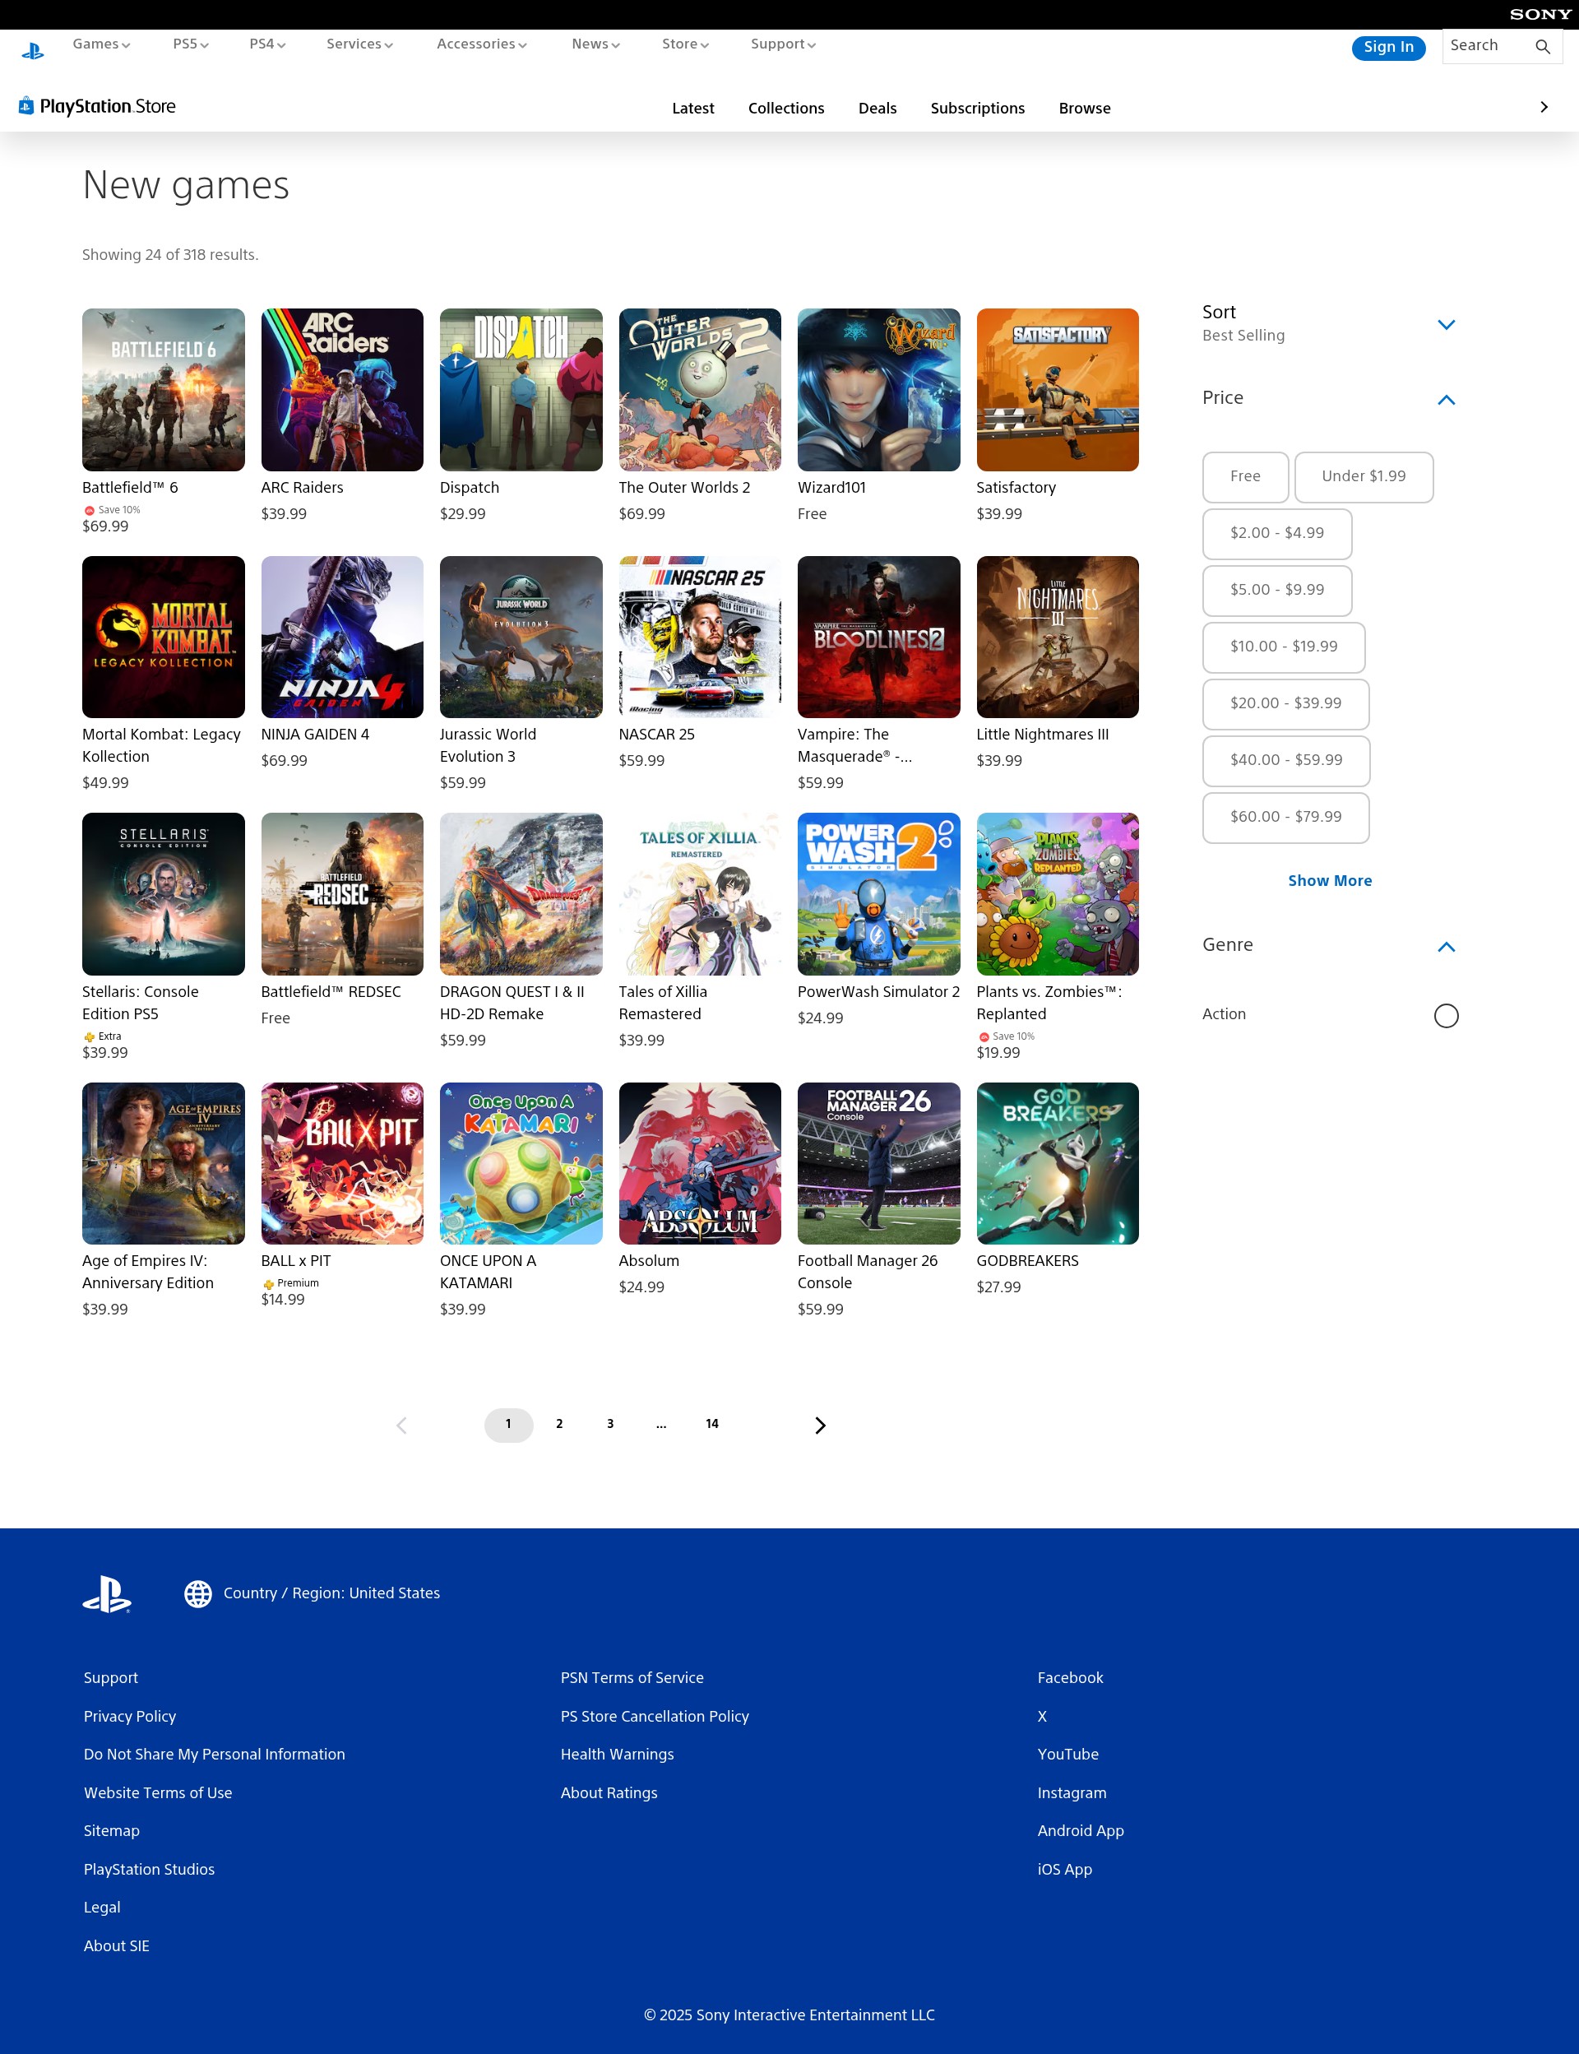
Task: Click the globe Country / Region icon
Action: click(x=197, y=1593)
